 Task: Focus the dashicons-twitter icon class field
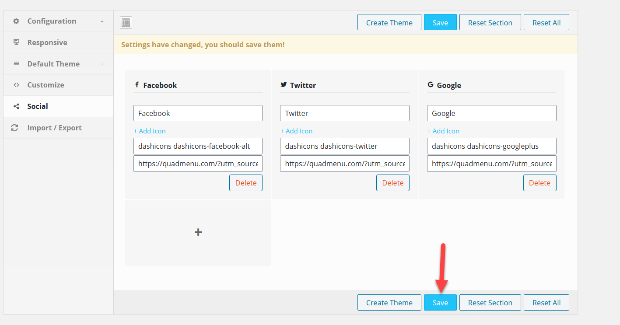point(345,146)
